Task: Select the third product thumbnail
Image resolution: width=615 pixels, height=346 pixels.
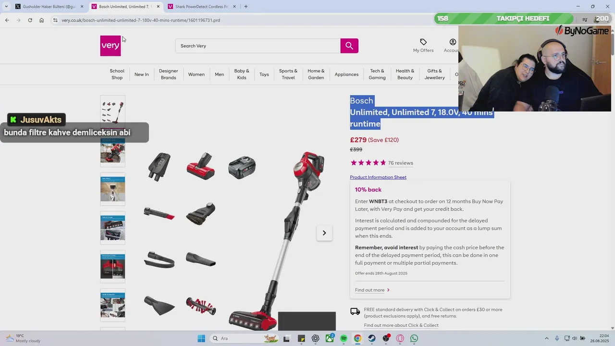Action: point(112,189)
